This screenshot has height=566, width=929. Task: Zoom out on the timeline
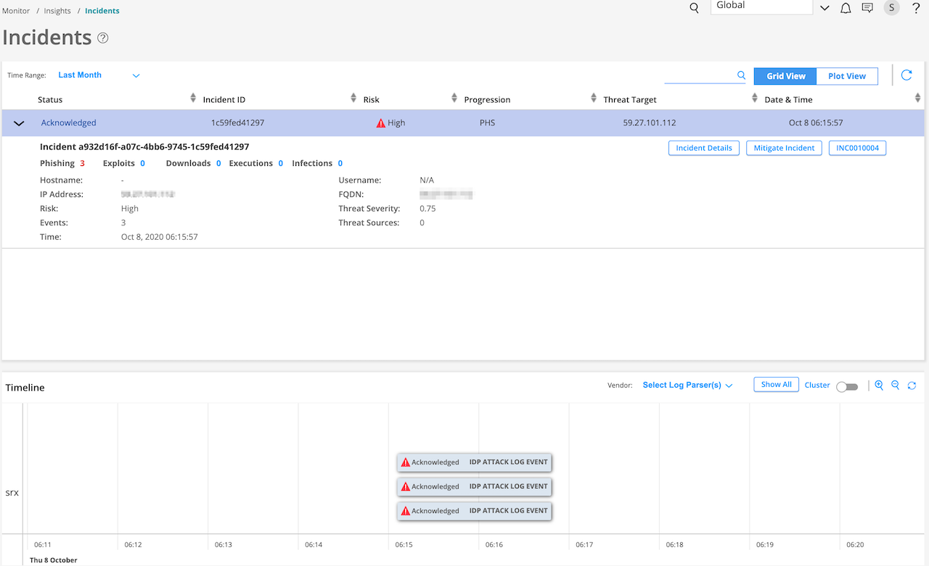click(x=895, y=386)
